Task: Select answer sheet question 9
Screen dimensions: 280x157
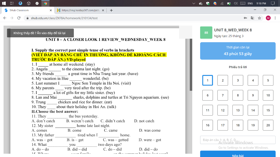Action: point(253,95)
